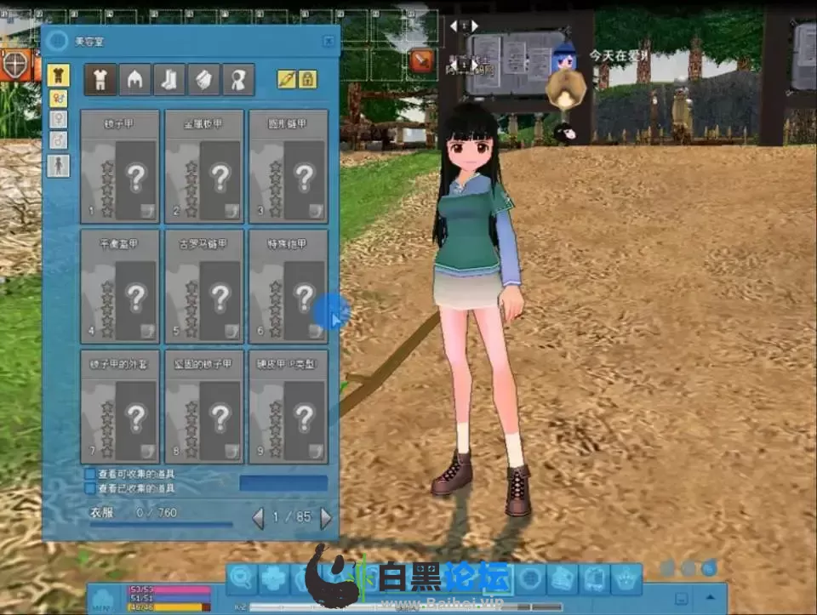Open the clover icon in bottom bar
817x615 pixels.
tap(275, 578)
